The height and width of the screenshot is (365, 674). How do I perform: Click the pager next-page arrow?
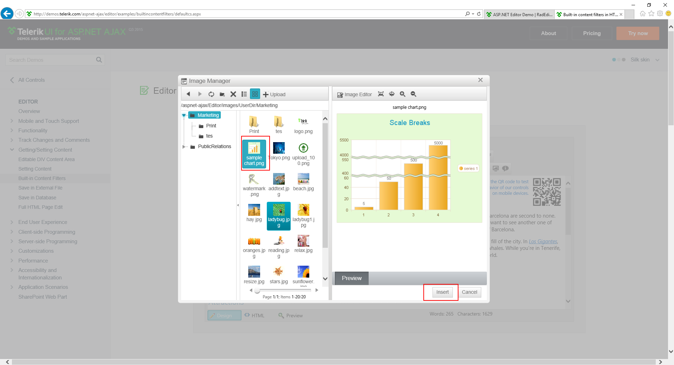click(x=317, y=290)
